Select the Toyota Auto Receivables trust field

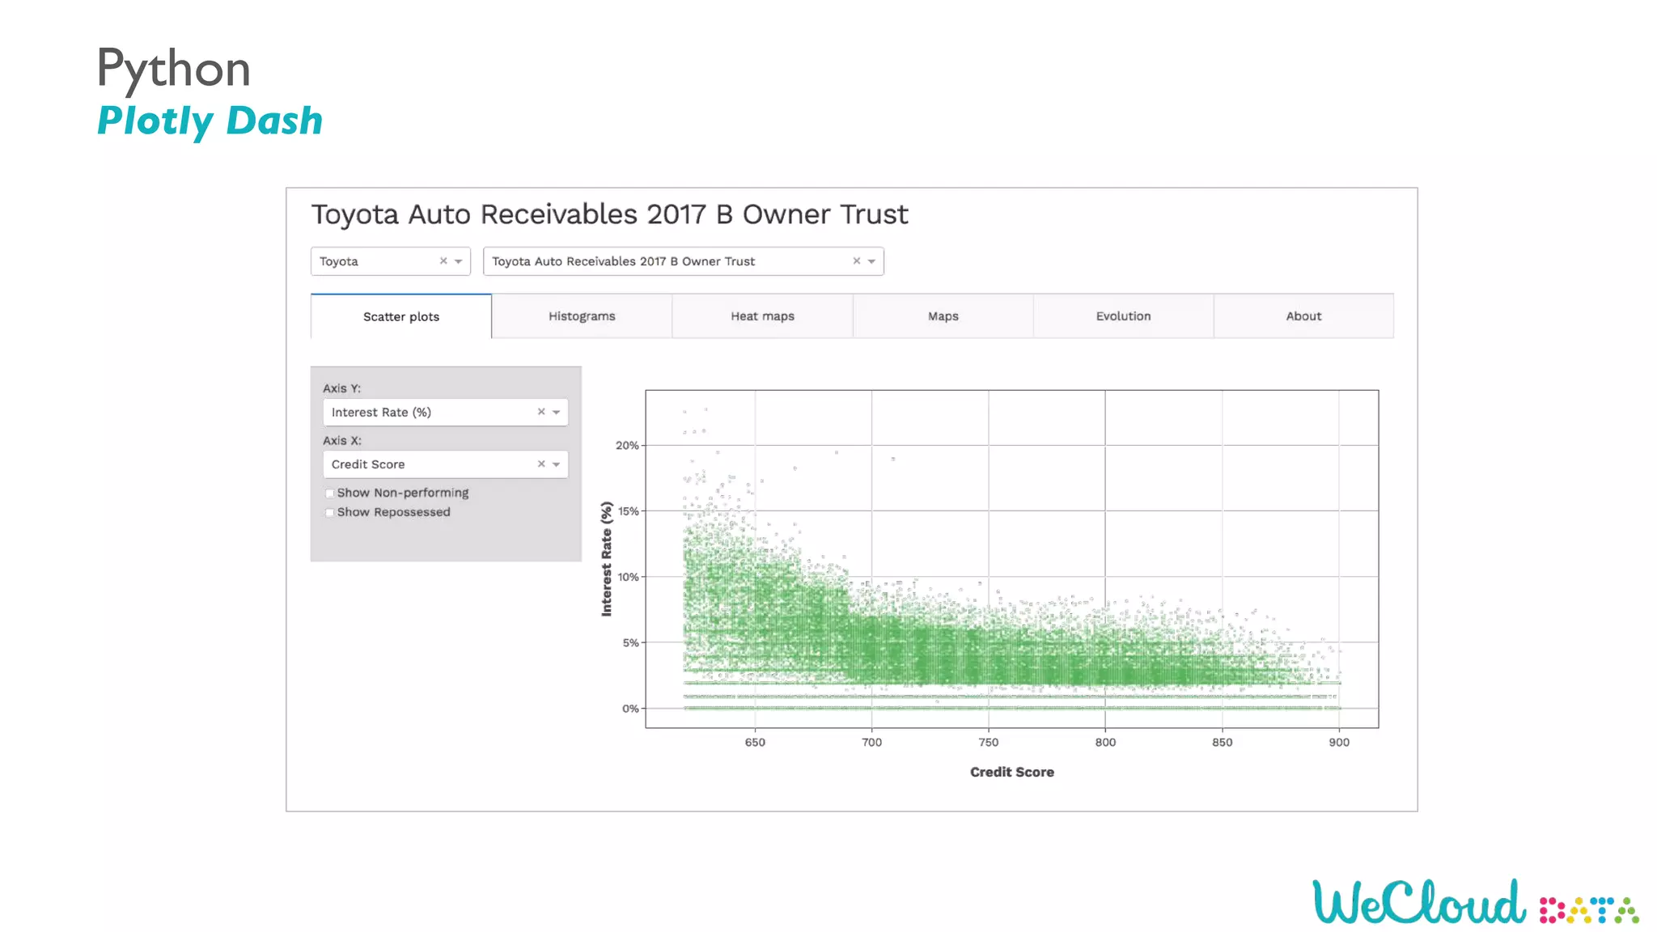[x=684, y=261]
